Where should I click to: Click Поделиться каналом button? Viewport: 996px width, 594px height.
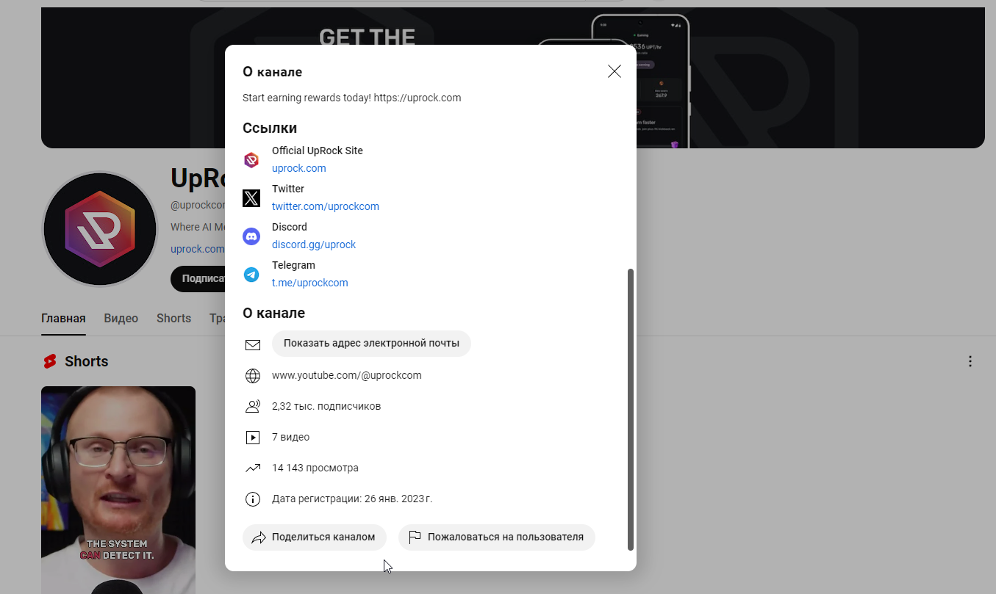(315, 537)
